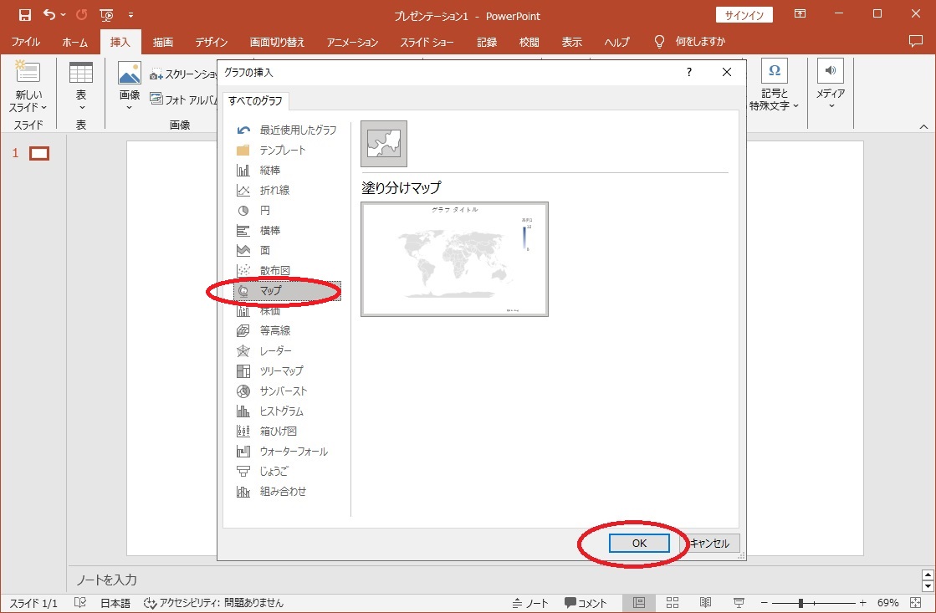Click the Save icon in title bar

(24, 15)
